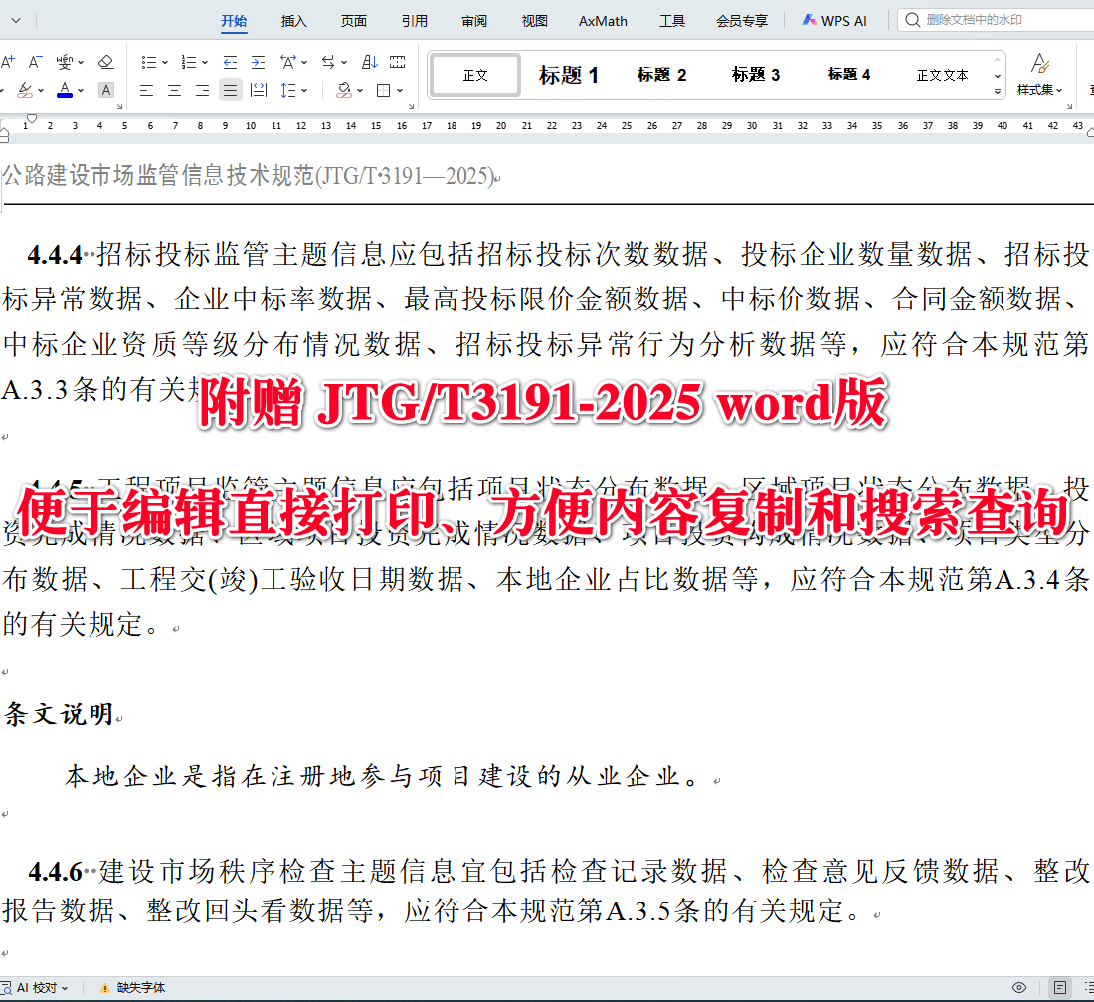Viewport: 1094px width, 1002px height.
Task: Click the Clear Formatting eraser icon
Action: click(105, 61)
